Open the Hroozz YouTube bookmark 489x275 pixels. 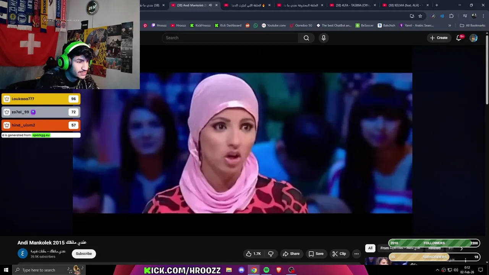tap(178, 25)
